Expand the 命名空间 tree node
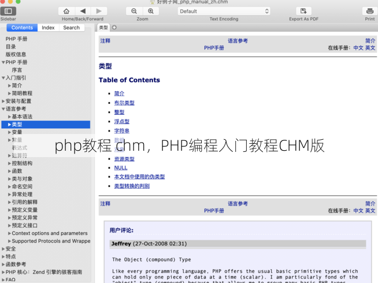Screen dimensions: 378x283 pyautogui.click(x=9, y=187)
